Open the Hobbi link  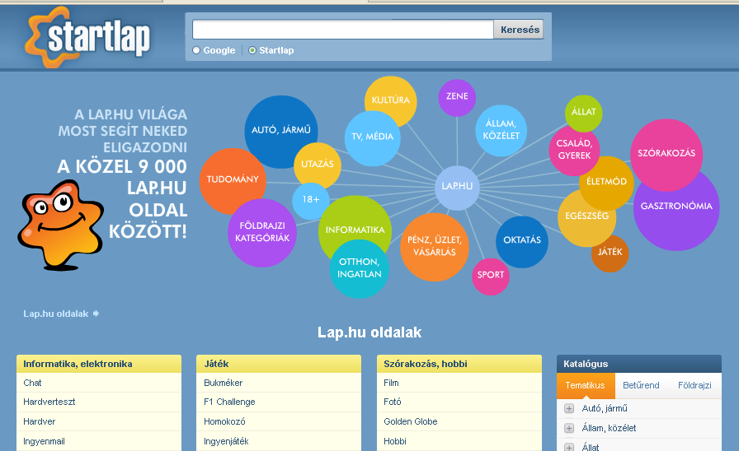click(x=395, y=441)
